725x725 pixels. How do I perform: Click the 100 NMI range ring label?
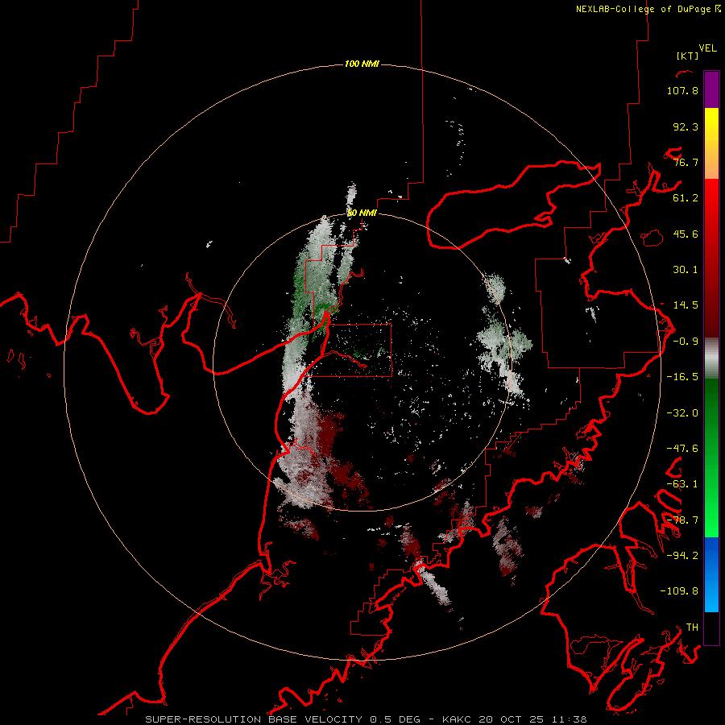coord(362,64)
